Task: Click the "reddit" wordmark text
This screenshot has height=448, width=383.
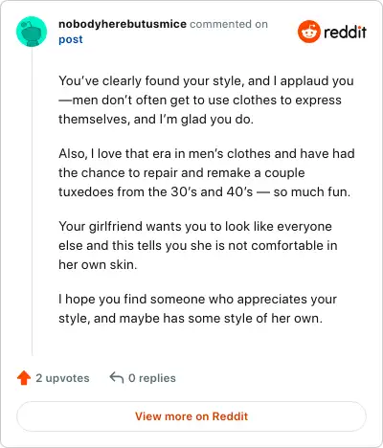Action: 346,32
